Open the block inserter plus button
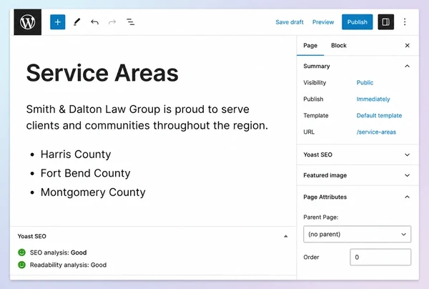429x289 pixels. coord(58,22)
